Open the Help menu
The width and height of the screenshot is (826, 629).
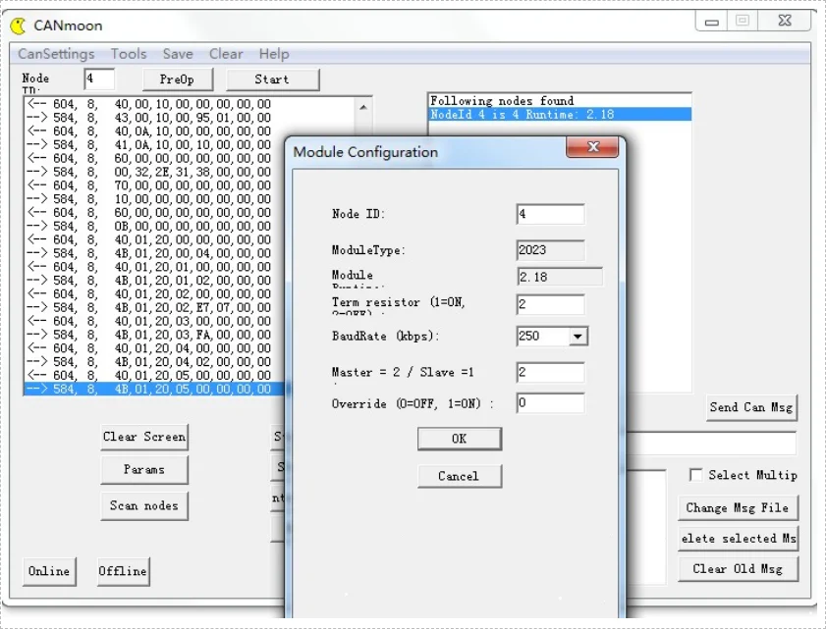pos(274,54)
